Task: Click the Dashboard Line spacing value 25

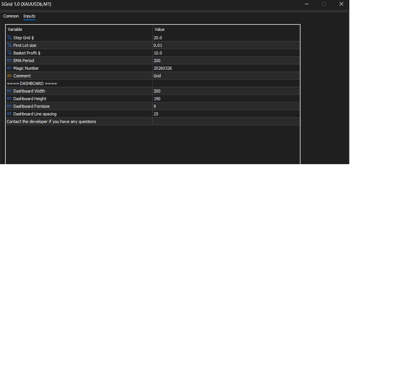Action: pyautogui.click(x=226, y=114)
